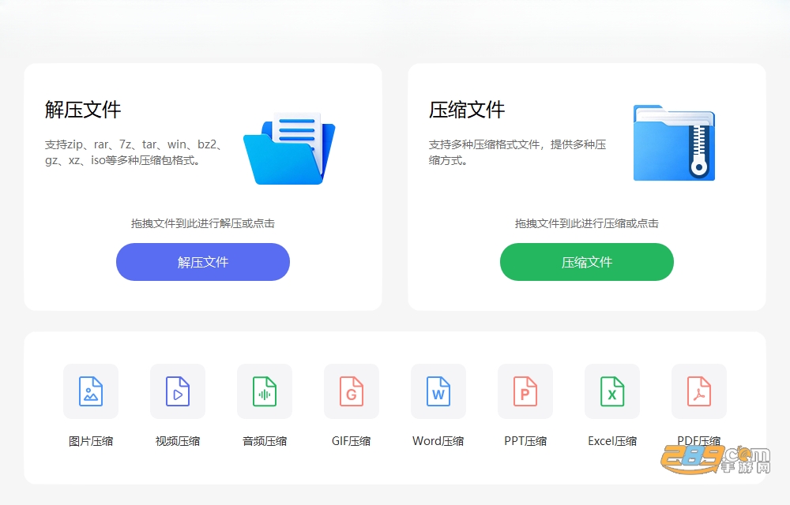Click the zippered folder icon
Viewport: 790px width, 505px height.
pos(674,143)
